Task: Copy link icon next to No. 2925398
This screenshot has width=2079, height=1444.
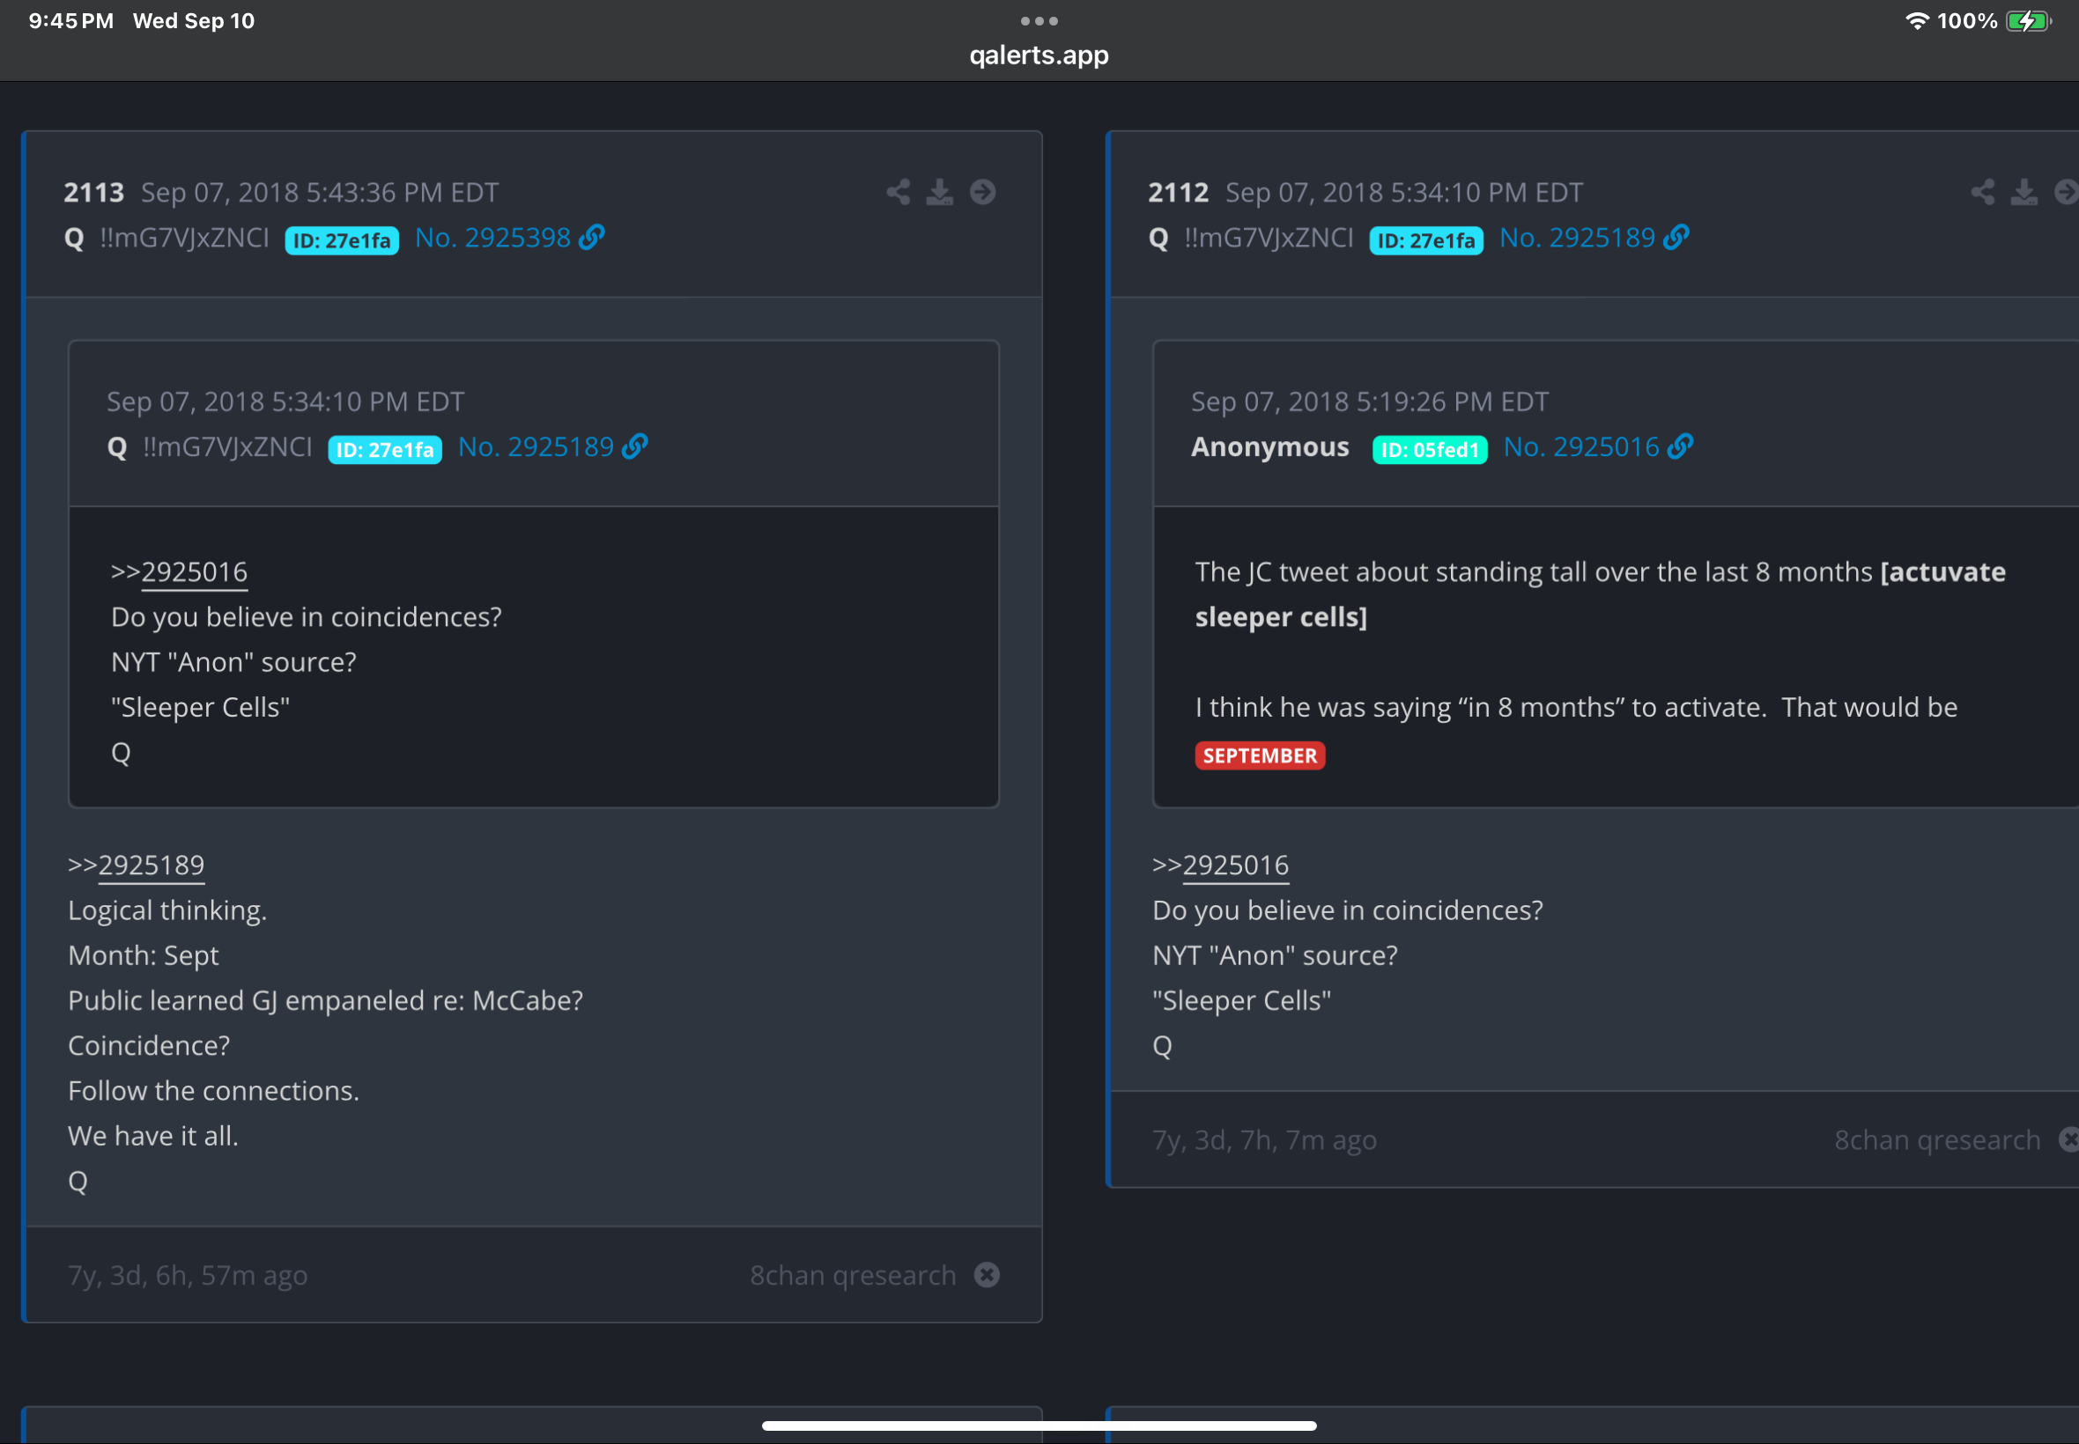Action: click(x=592, y=237)
